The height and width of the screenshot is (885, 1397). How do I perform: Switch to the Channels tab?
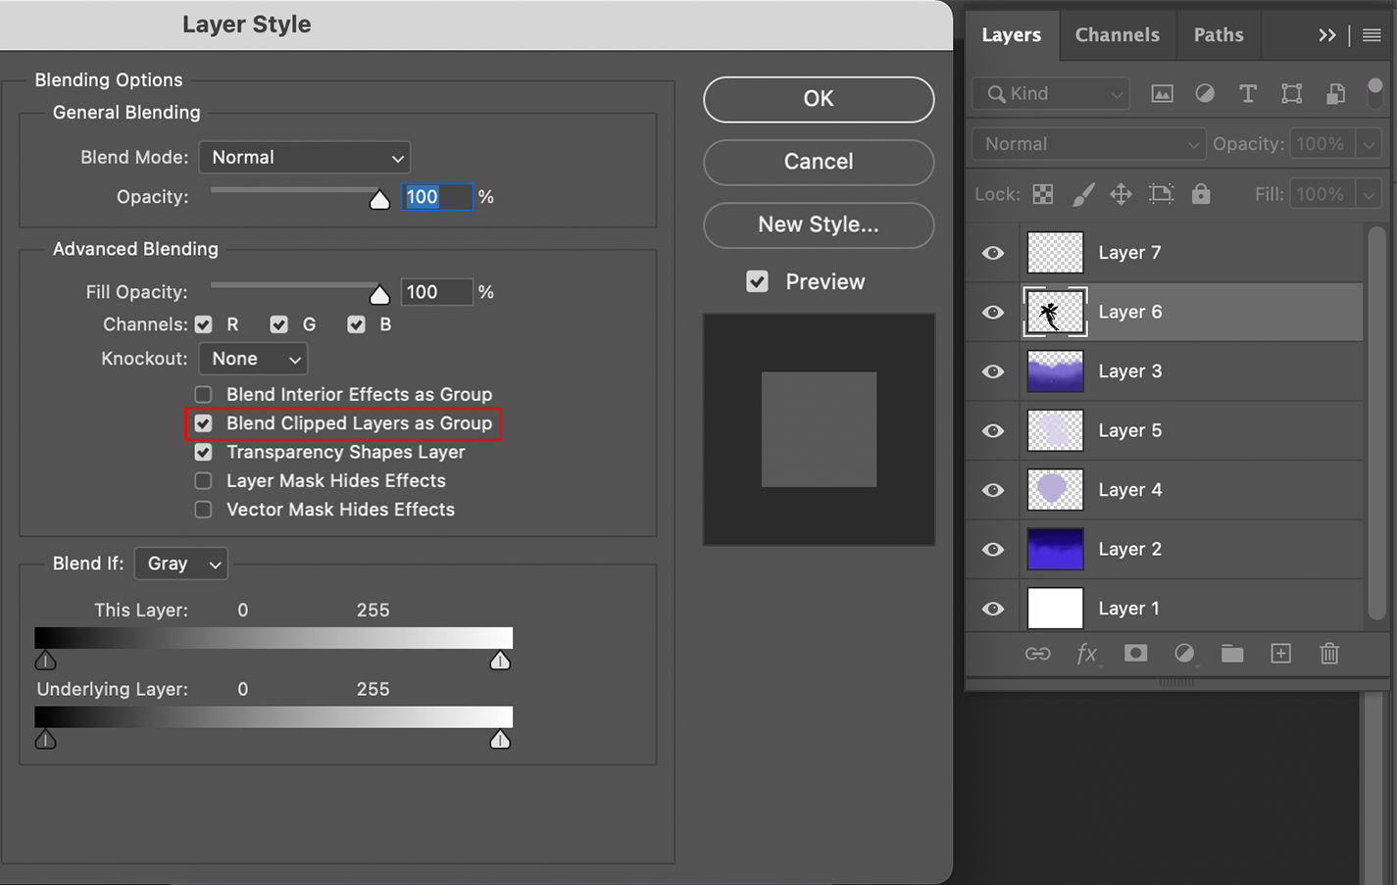click(x=1117, y=34)
